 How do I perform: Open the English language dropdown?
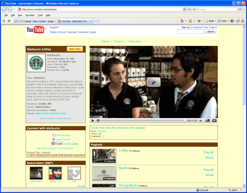point(54,27)
